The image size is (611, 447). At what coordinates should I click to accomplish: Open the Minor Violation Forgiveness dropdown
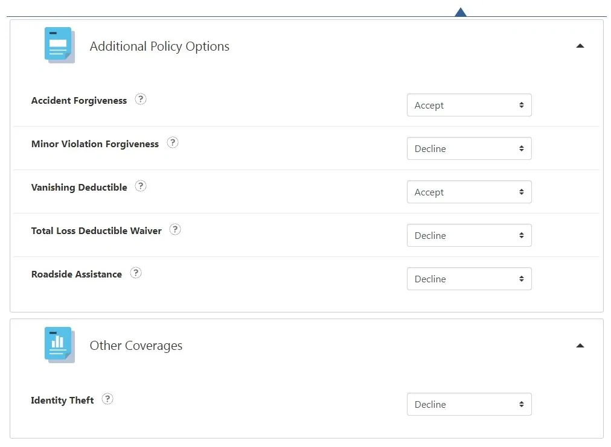click(x=469, y=148)
